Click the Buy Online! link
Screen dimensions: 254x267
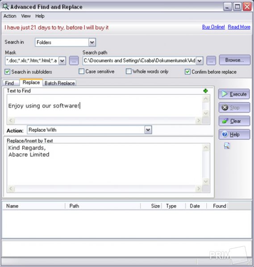pos(213,27)
